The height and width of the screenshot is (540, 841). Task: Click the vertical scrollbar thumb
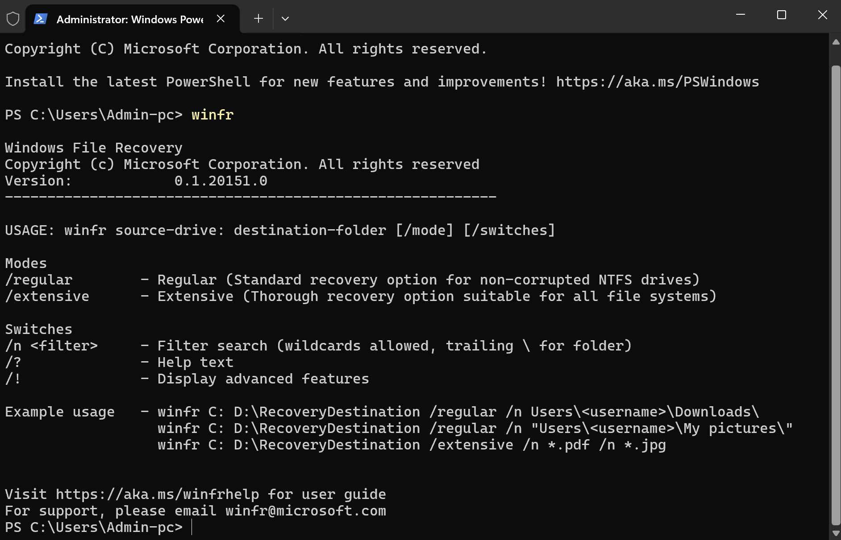pyautogui.click(x=836, y=296)
